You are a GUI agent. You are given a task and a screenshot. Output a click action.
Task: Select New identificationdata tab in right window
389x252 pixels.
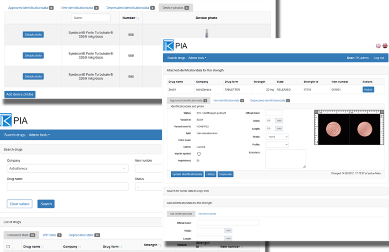click(x=228, y=100)
